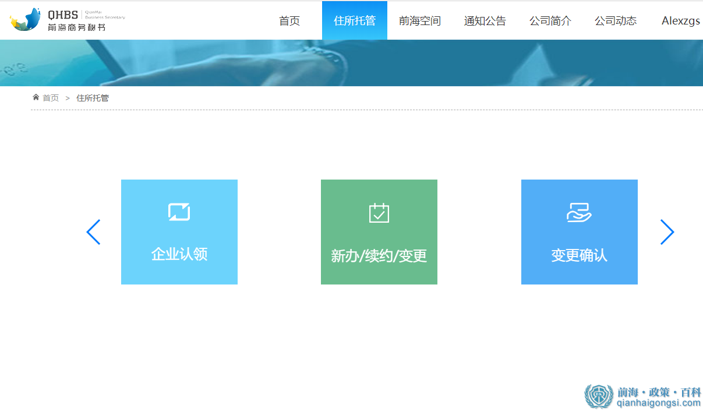Click 住所托管 in the breadcrumb trail

click(93, 97)
